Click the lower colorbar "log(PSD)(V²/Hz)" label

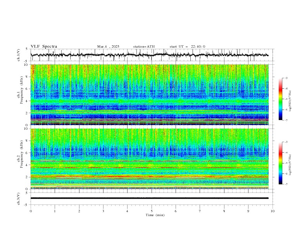coord(290,165)
